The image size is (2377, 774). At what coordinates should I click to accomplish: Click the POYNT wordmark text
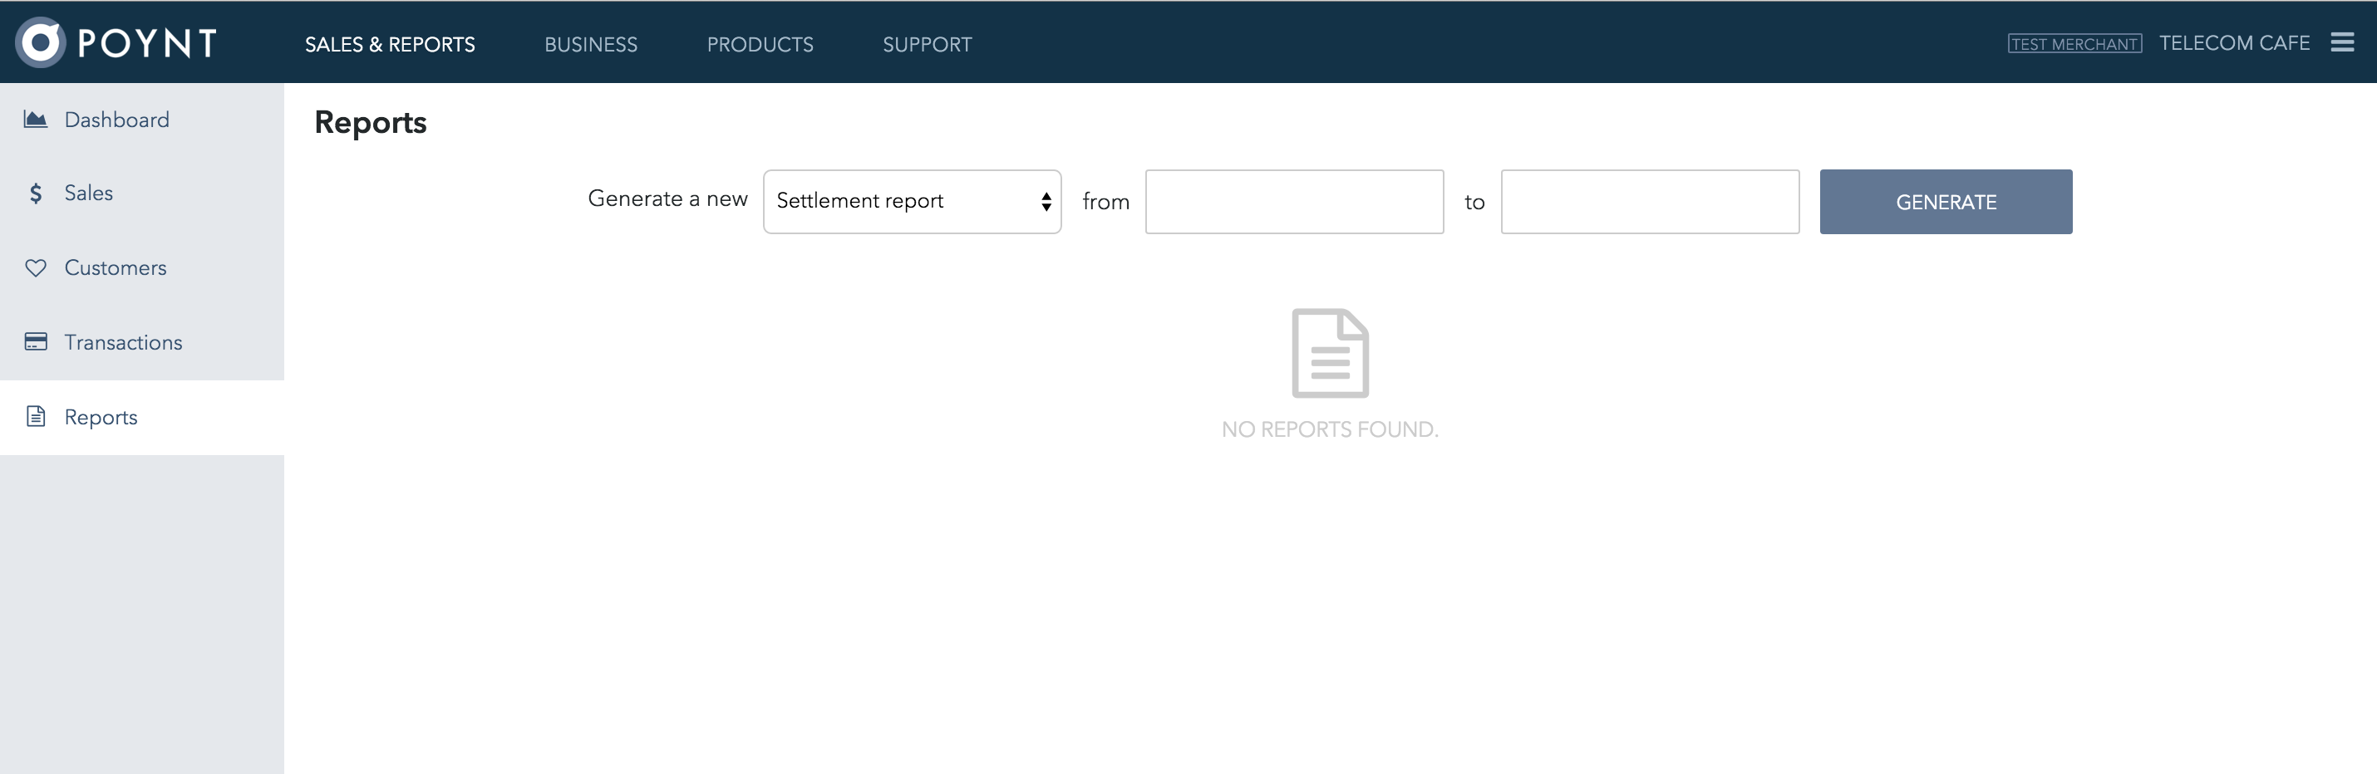[148, 43]
